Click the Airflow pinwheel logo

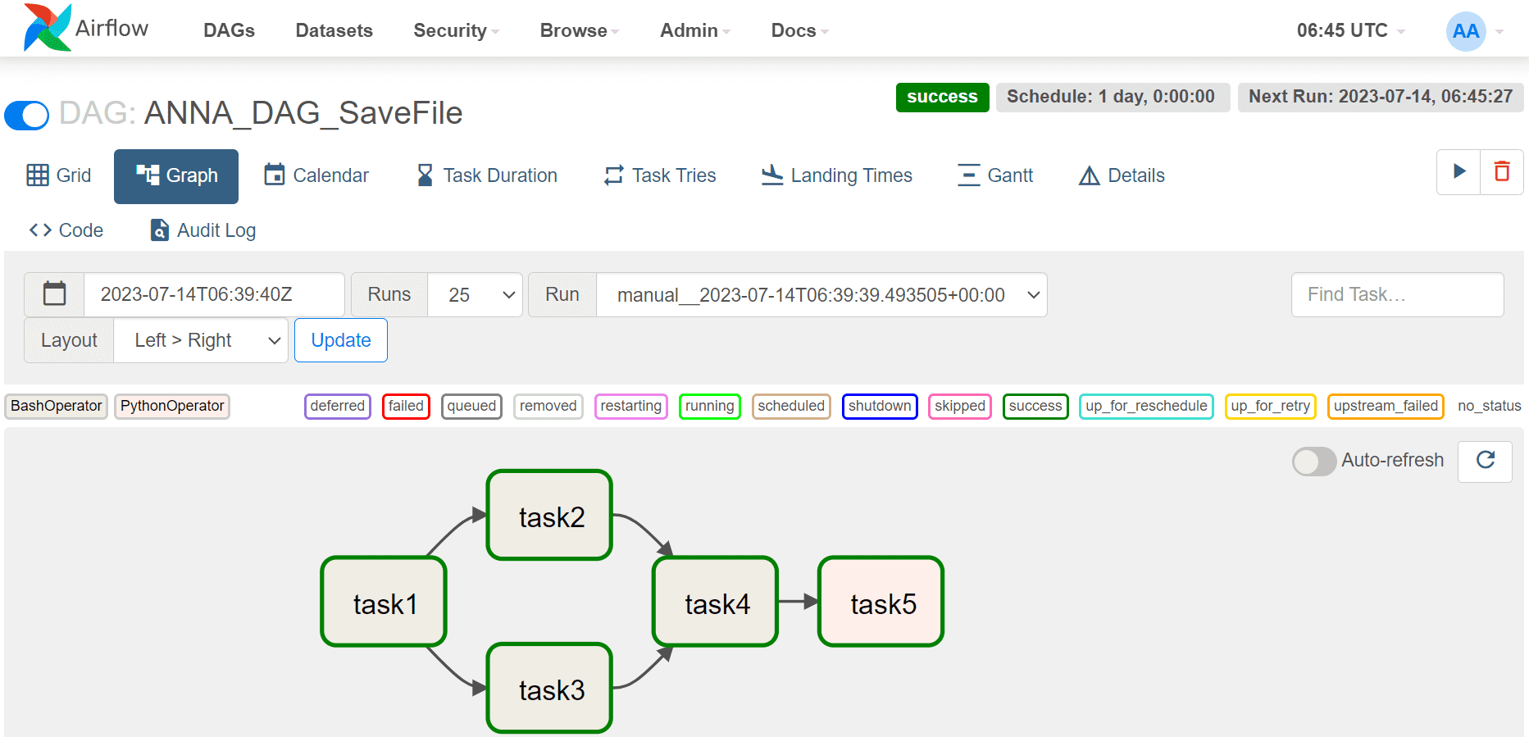[x=48, y=28]
